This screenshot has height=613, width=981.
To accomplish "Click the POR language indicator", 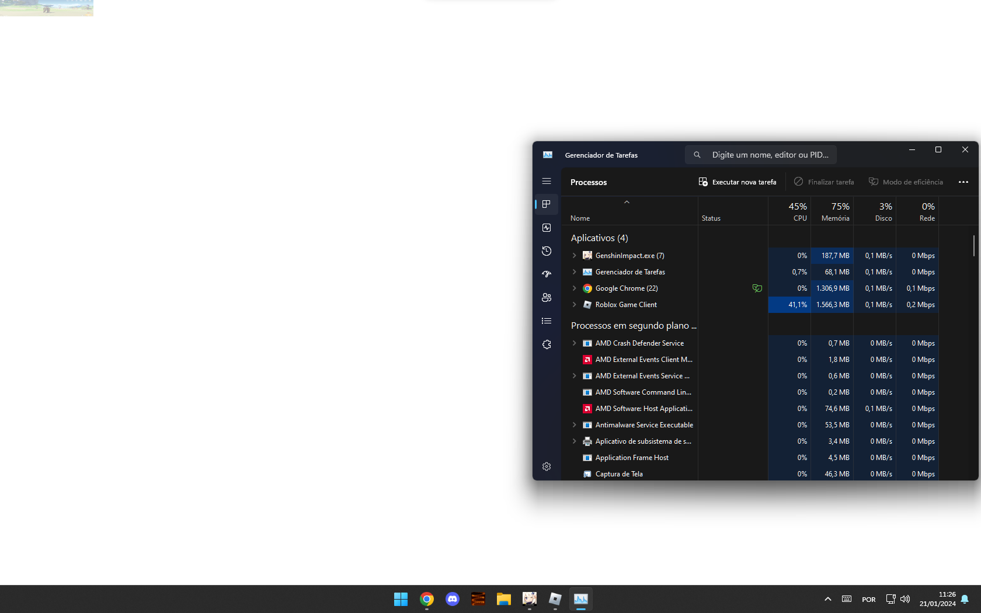I will [x=869, y=600].
